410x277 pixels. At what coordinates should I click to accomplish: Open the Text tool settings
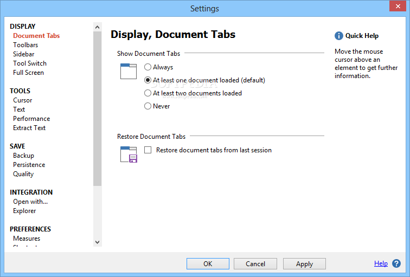click(19, 109)
